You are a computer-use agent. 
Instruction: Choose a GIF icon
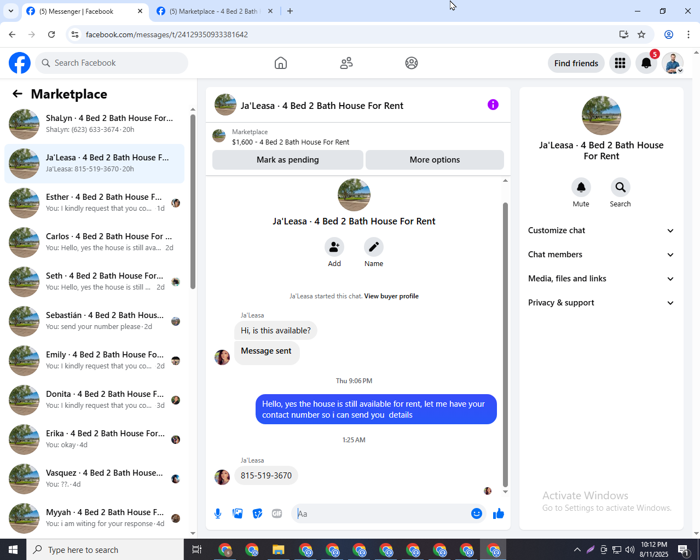pyautogui.click(x=277, y=513)
